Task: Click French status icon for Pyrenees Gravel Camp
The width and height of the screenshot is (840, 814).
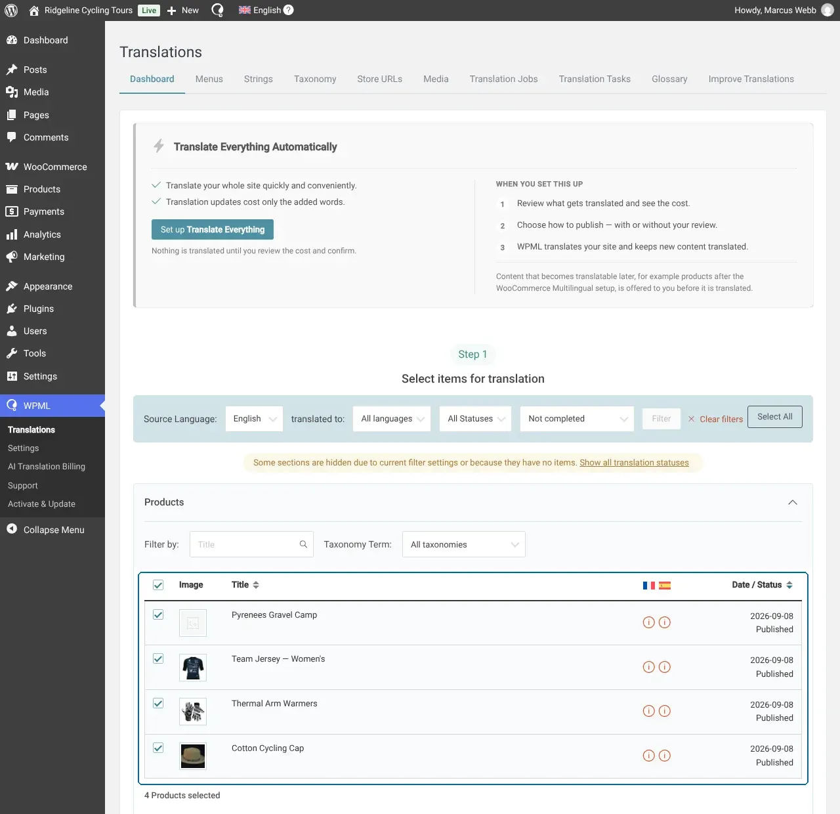Action: coord(648,622)
